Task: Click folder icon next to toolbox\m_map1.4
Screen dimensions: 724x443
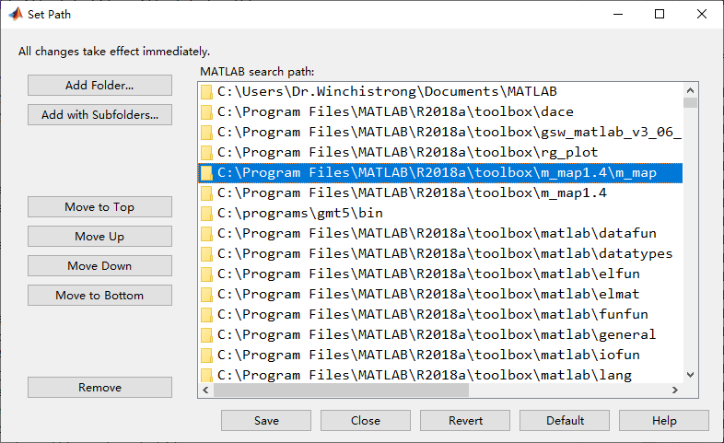Action: [206, 193]
